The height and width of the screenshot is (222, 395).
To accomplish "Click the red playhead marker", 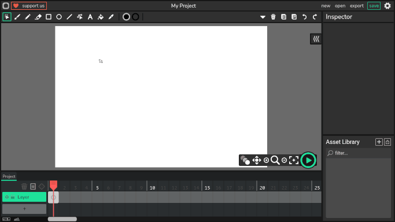I will pyautogui.click(x=53, y=186).
